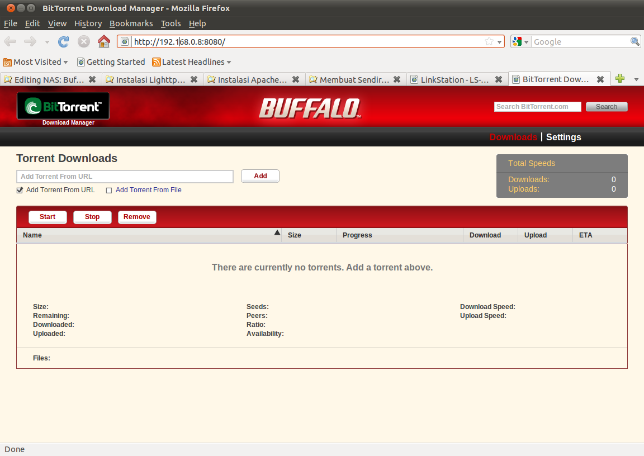644x456 pixels.
Task: Open the list all tabs dropdown
Action: tap(636, 79)
